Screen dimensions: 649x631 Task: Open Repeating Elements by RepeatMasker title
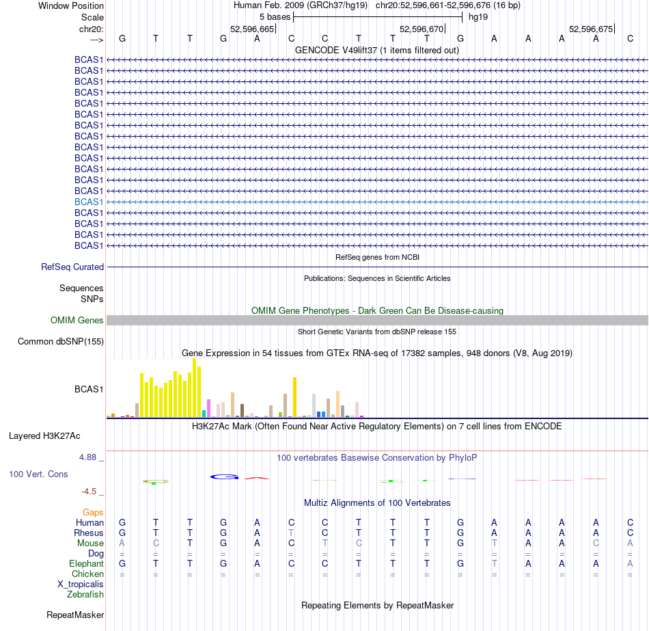[x=377, y=605]
